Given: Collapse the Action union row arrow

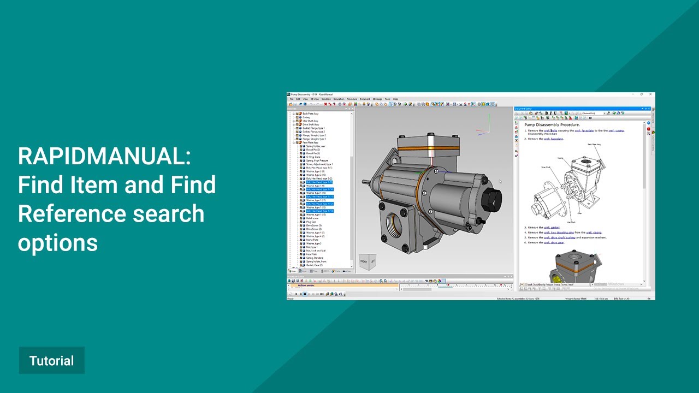Looking at the screenshot, I should [x=288, y=285].
